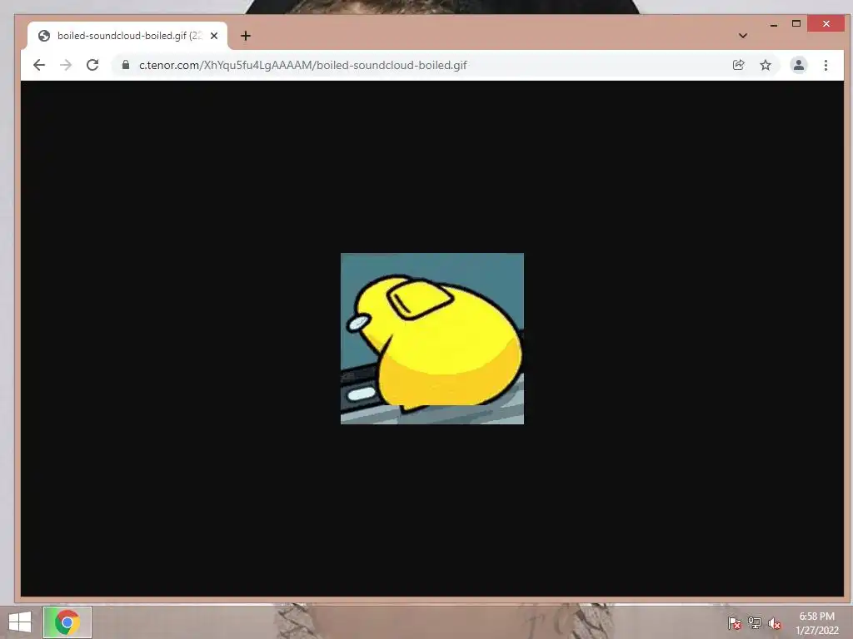Click the muted volume tray icon
The height and width of the screenshot is (639, 853).
pos(775,623)
